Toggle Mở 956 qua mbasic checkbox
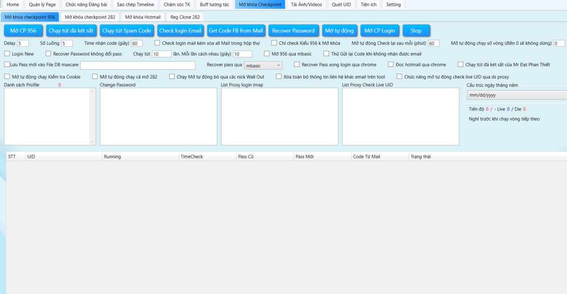Image resolution: width=567 pixels, height=294 pixels. click(x=267, y=54)
